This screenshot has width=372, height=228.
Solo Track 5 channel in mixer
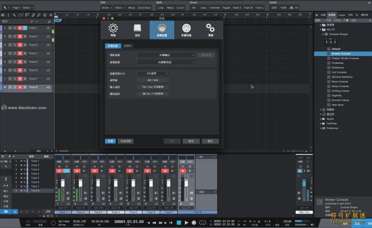pyautogui.click(x=137, y=167)
